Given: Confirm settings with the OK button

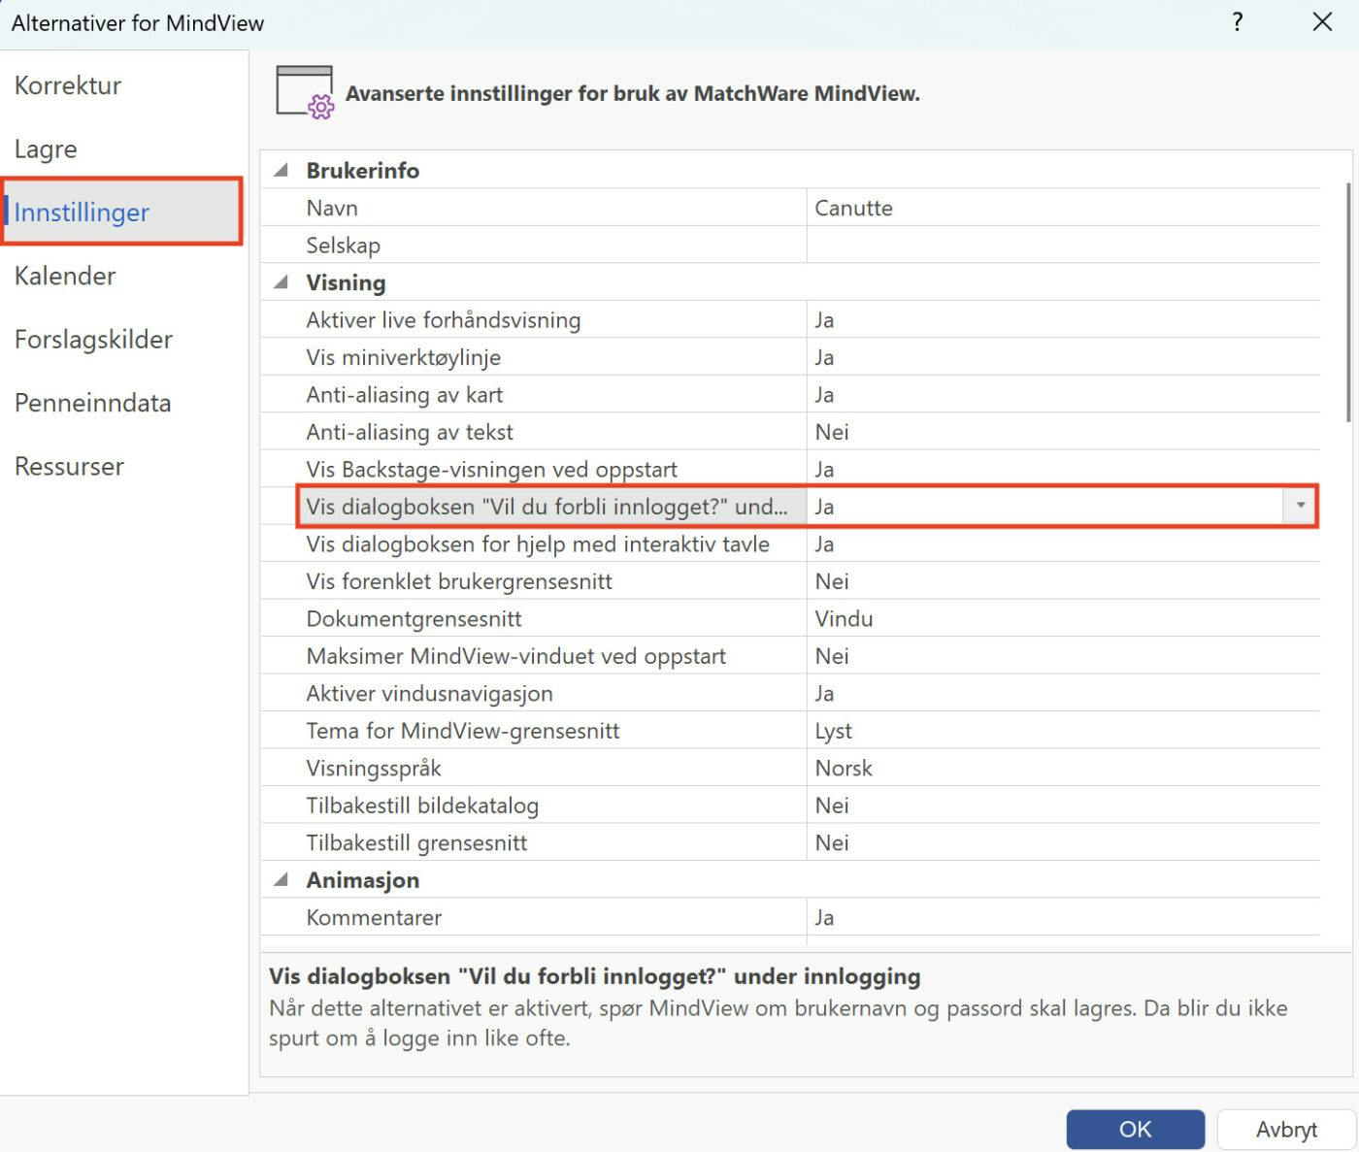Looking at the screenshot, I should point(1135,1129).
